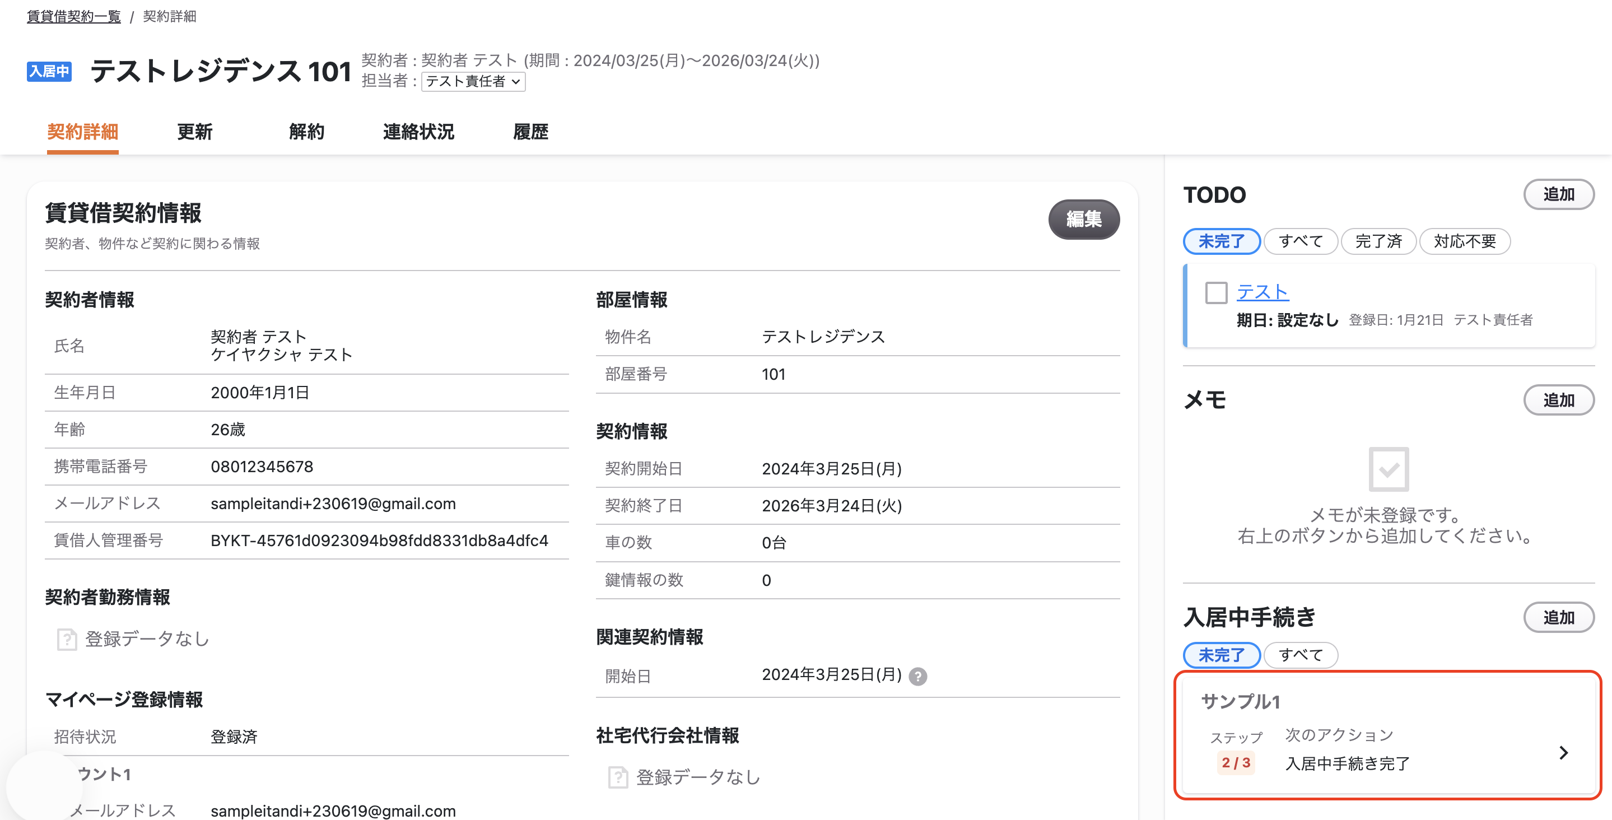Click 追加 button in TODO section

[x=1559, y=194]
